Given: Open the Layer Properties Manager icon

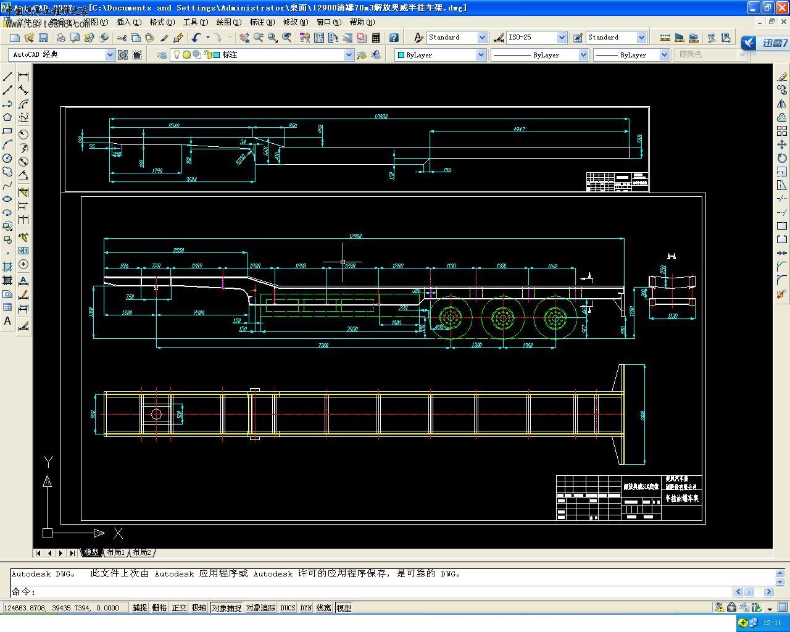Looking at the screenshot, I should tap(162, 55).
